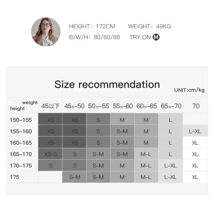Select the 170–175 height row label
Image resolution: width=214 pixels, height=212 pixels.
pyautogui.click(x=21, y=165)
